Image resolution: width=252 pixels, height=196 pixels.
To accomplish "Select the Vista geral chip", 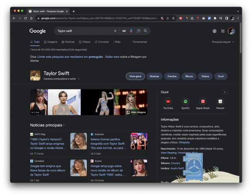I will [135, 76].
